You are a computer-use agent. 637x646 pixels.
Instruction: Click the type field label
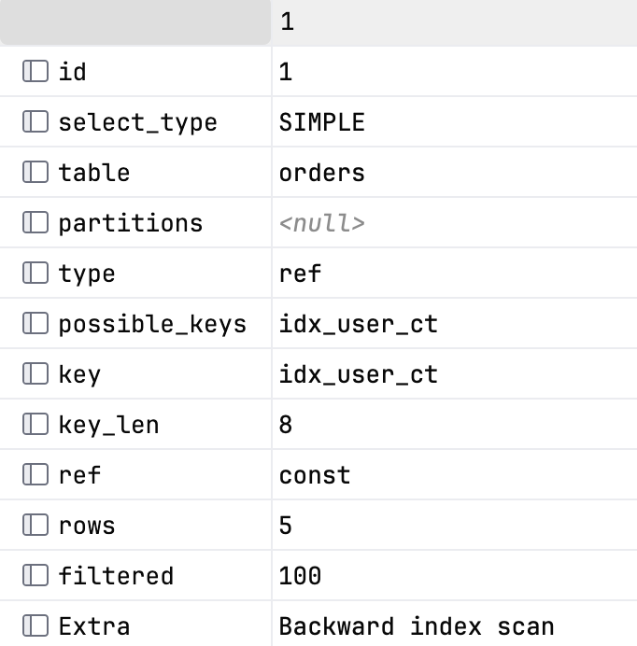point(87,274)
